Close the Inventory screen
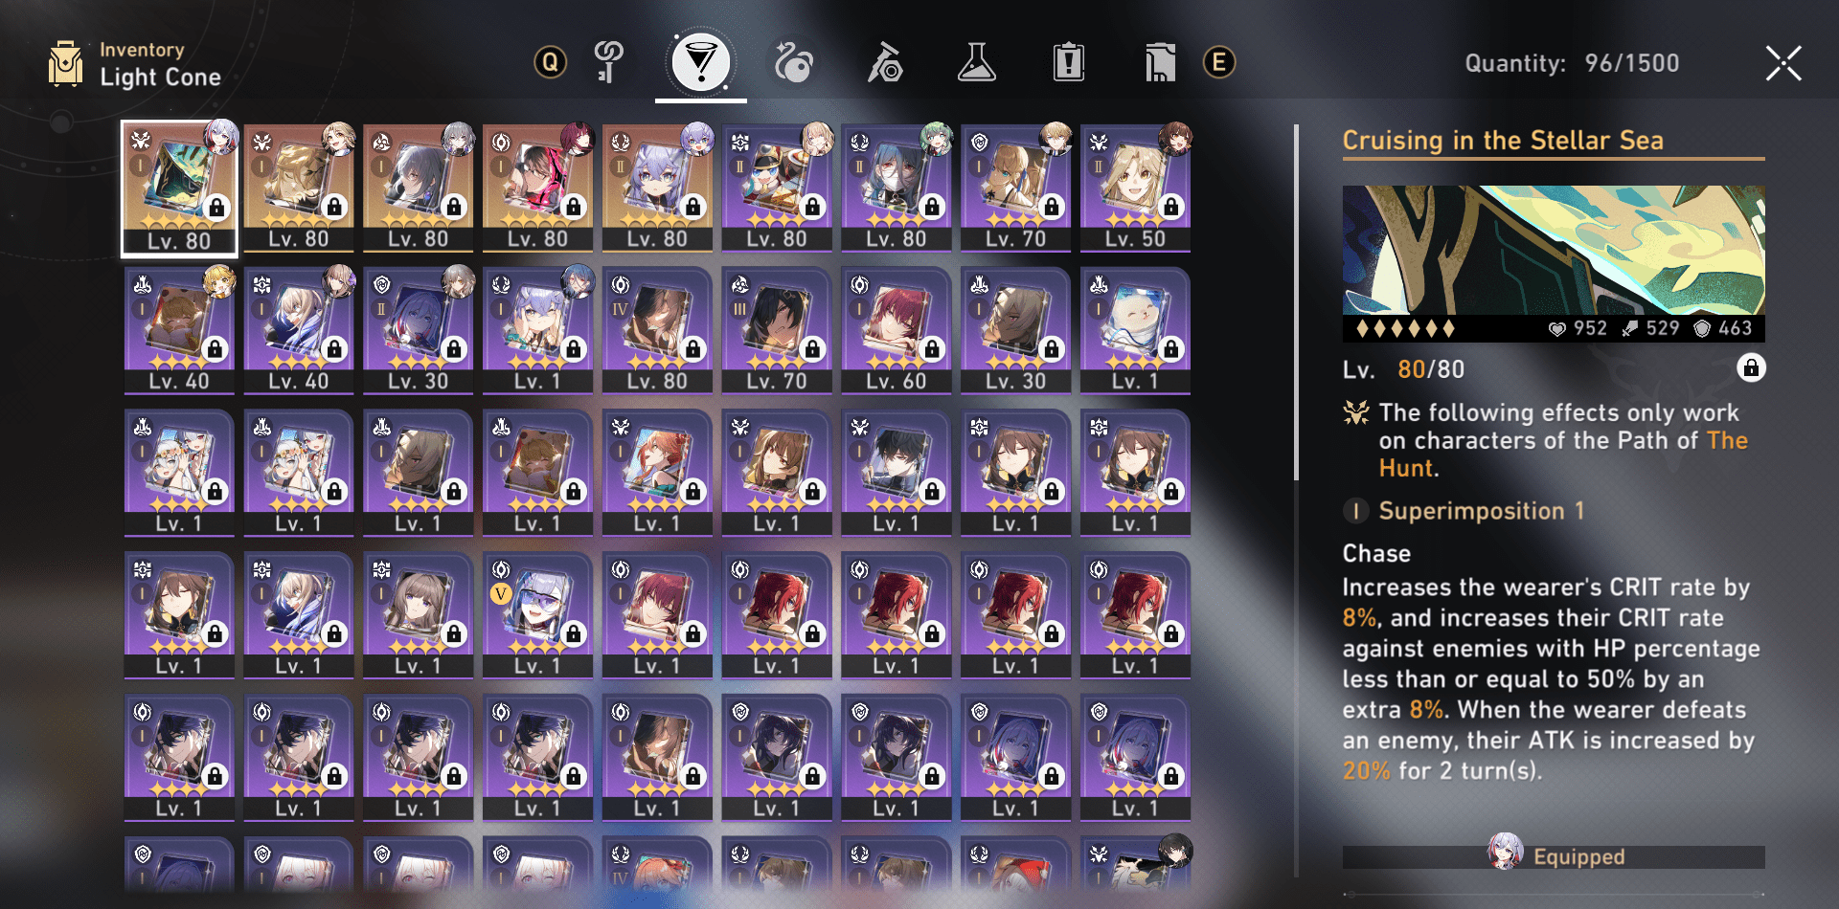The width and height of the screenshot is (1839, 909). click(1783, 63)
